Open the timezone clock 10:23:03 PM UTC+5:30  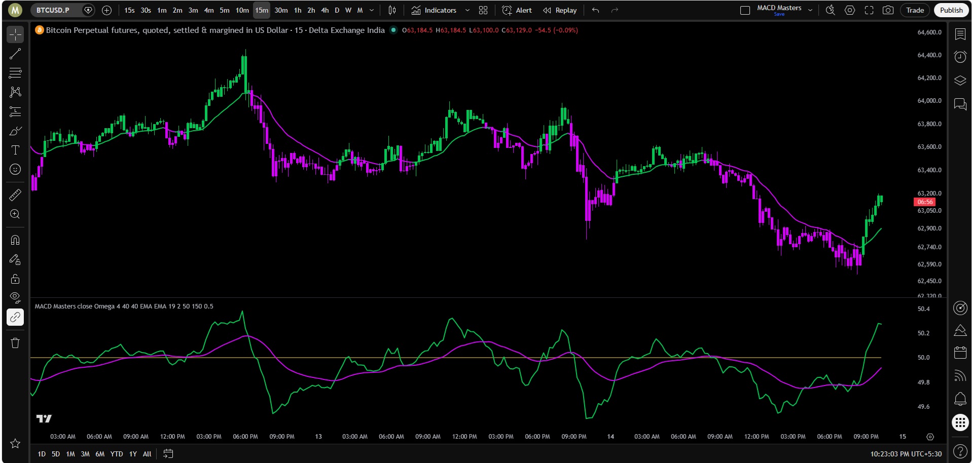tap(906, 454)
